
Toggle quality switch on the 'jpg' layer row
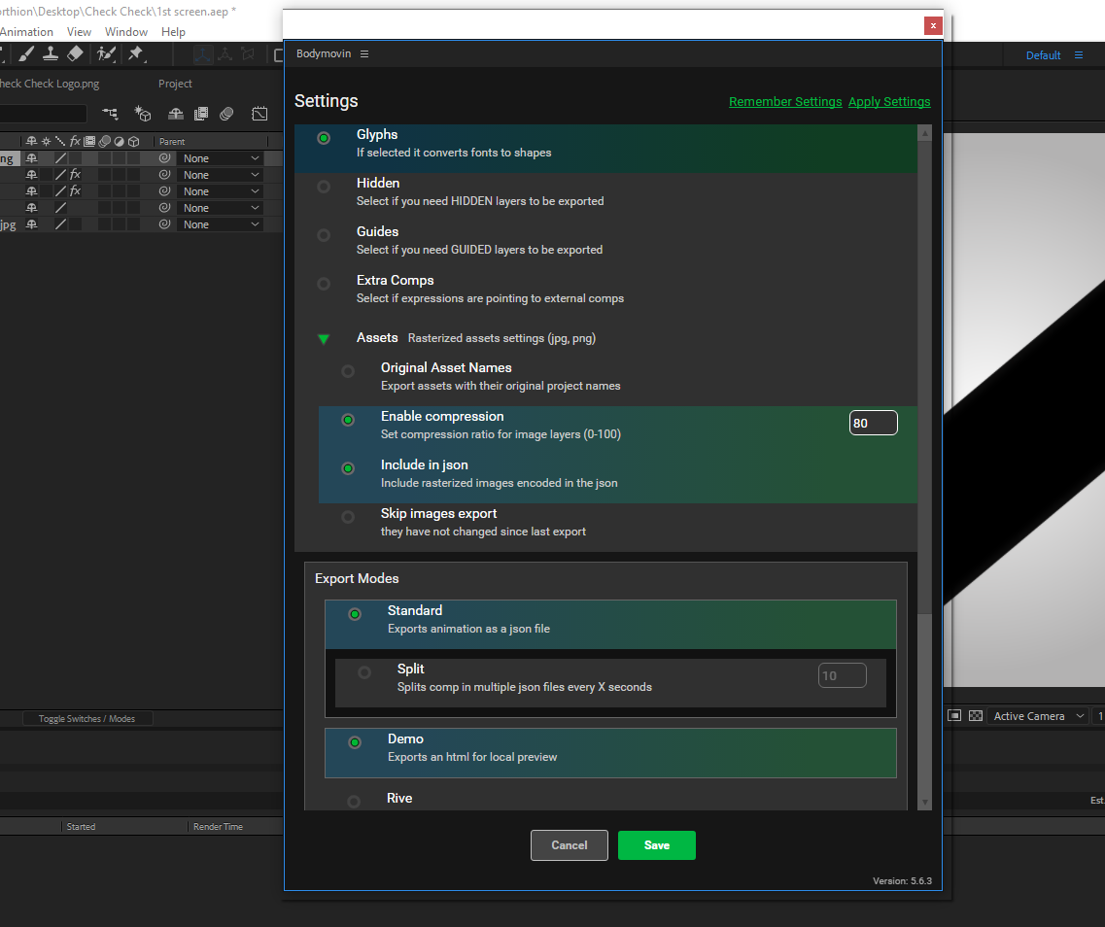point(60,224)
